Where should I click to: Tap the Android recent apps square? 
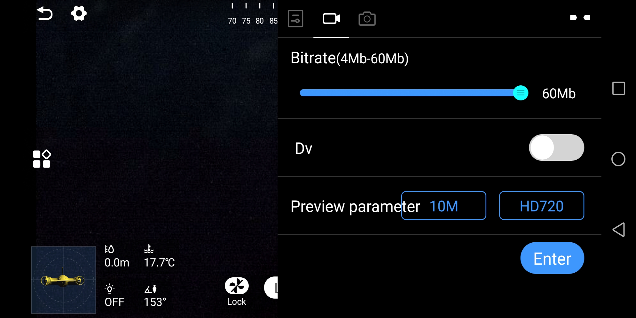point(619,88)
